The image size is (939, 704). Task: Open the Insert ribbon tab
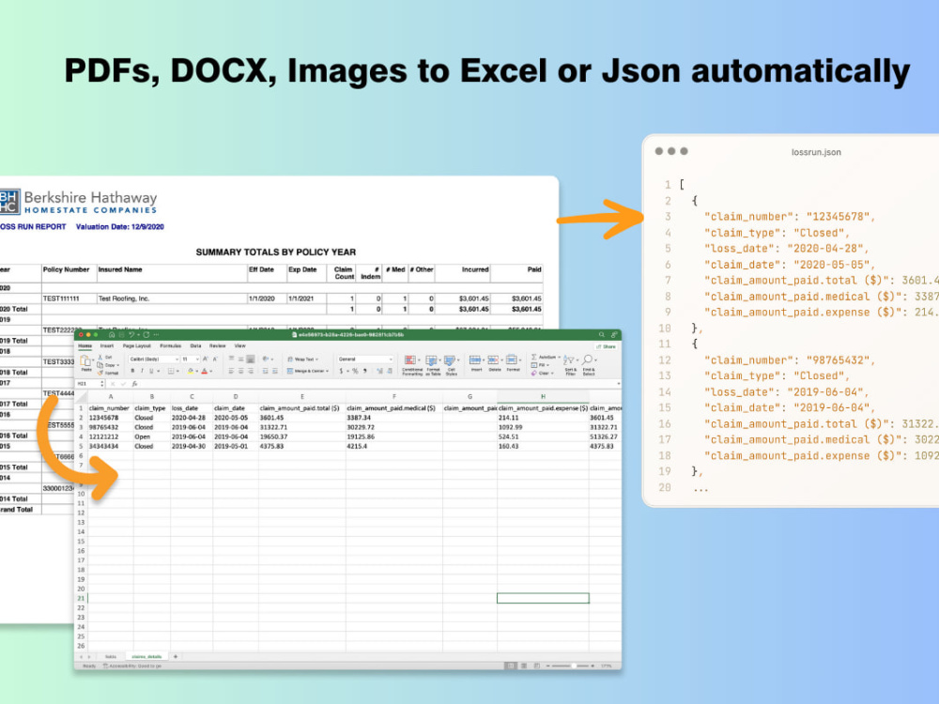[107, 346]
